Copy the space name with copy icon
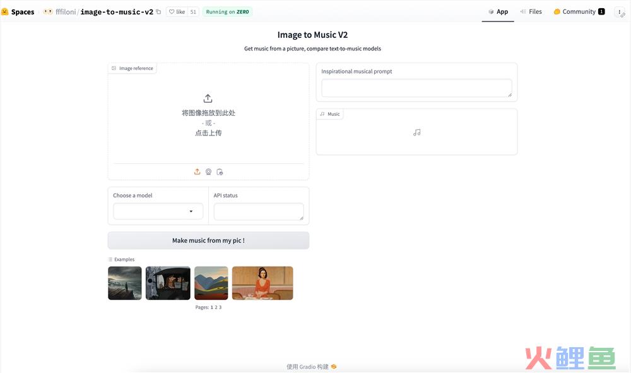The image size is (631, 373). pos(158,11)
